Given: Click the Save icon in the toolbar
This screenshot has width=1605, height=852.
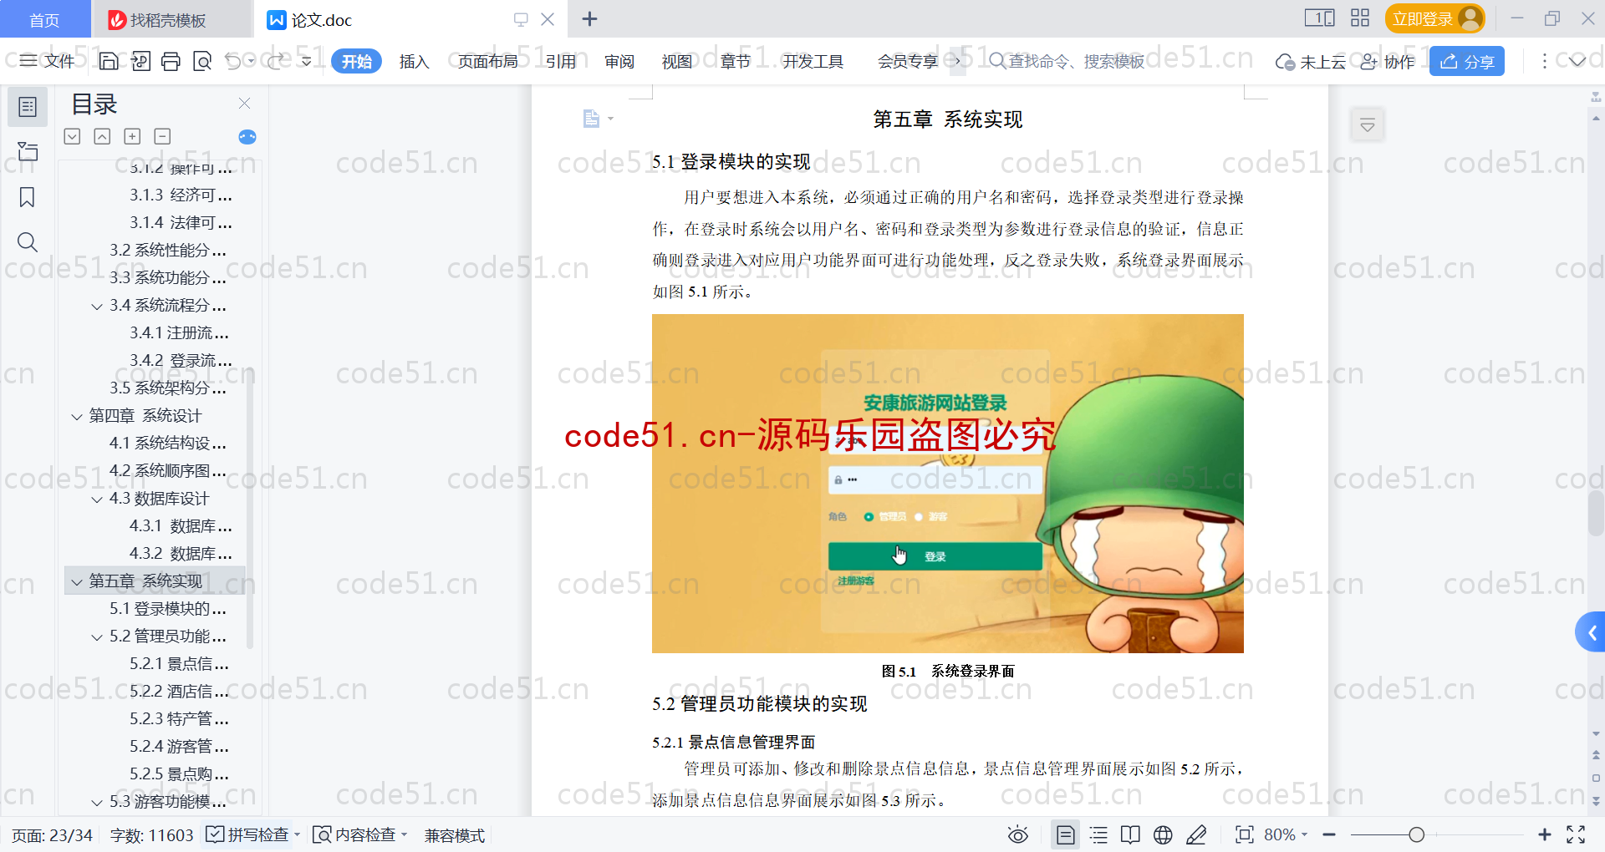Looking at the screenshot, I should (109, 61).
